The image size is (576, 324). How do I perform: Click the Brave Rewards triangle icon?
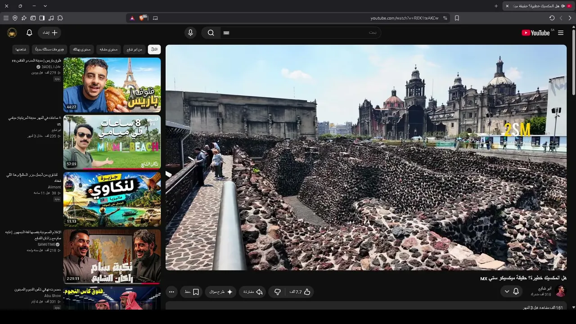click(x=132, y=18)
